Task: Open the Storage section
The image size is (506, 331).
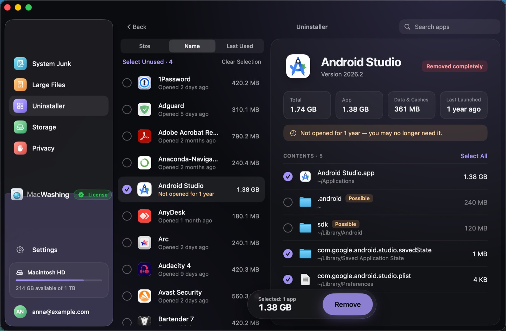Action: coord(59,127)
